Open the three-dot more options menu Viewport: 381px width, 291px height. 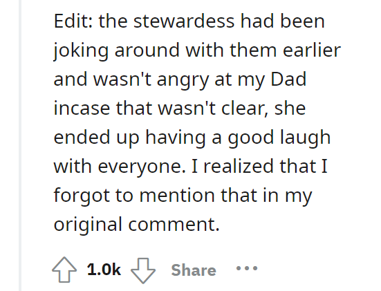click(247, 268)
